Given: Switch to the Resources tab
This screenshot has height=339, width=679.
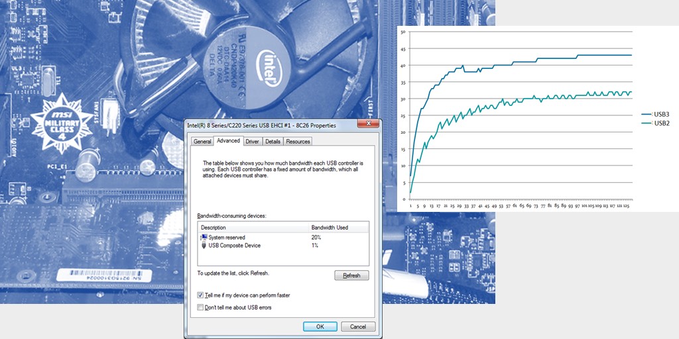Looking at the screenshot, I should pyautogui.click(x=298, y=142).
